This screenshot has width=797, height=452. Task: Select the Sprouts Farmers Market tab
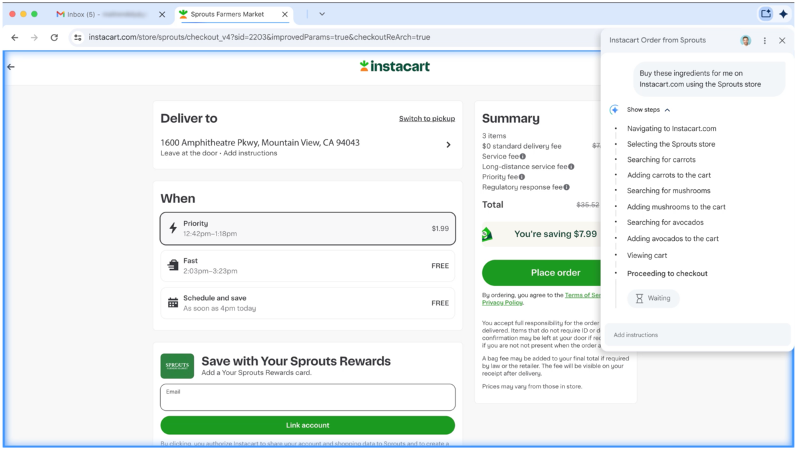(233, 14)
